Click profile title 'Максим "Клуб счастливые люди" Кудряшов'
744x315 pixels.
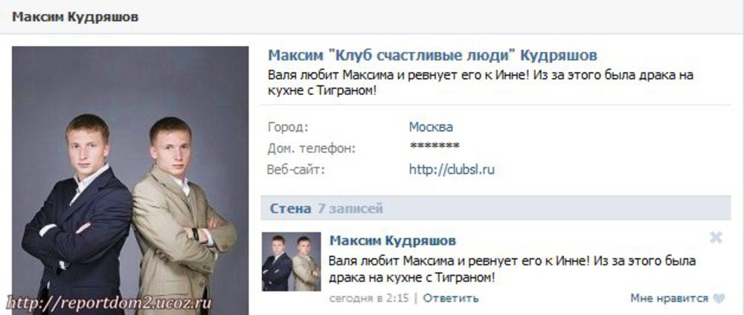(x=432, y=56)
